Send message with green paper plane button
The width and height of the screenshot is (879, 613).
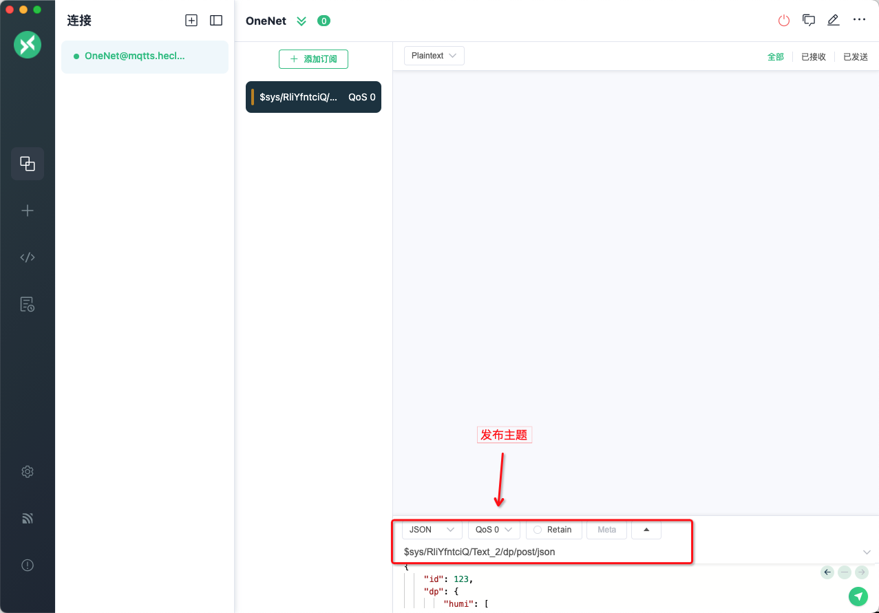click(858, 596)
